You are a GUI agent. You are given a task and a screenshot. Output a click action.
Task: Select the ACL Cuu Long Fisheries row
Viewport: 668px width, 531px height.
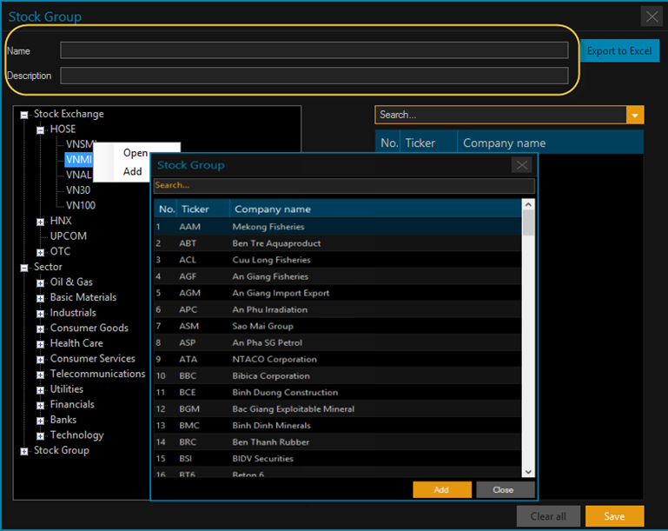pos(337,260)
